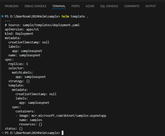Click the 'apiVersion: apps/v1' line
The image size is (165, 136).
22,29
